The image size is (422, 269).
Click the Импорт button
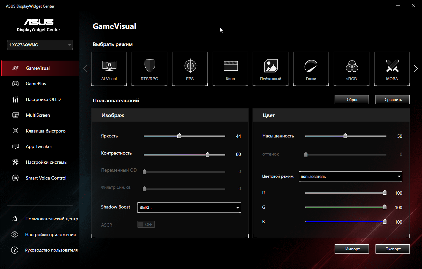pos(352,249)
